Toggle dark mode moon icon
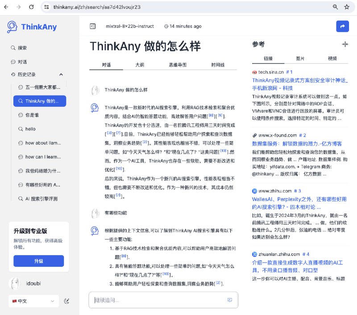The image size is (357, 315). 66,301
